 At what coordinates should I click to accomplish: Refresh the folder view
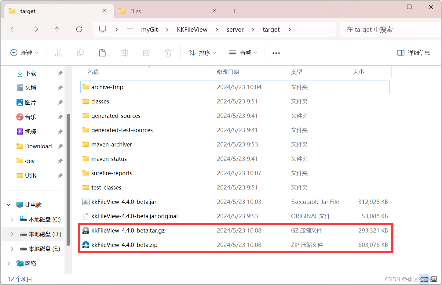[79, 29]
